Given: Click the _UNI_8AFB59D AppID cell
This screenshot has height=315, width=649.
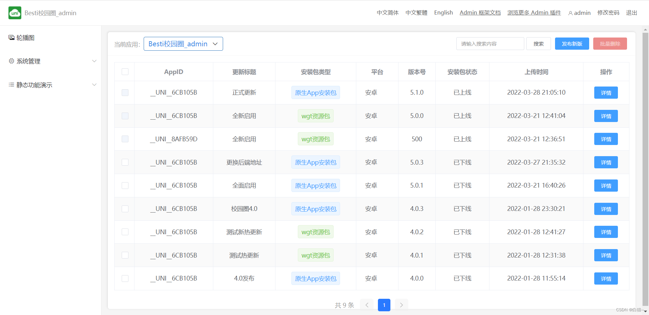Looking at the screenshot, I should [x=174, y=139].
